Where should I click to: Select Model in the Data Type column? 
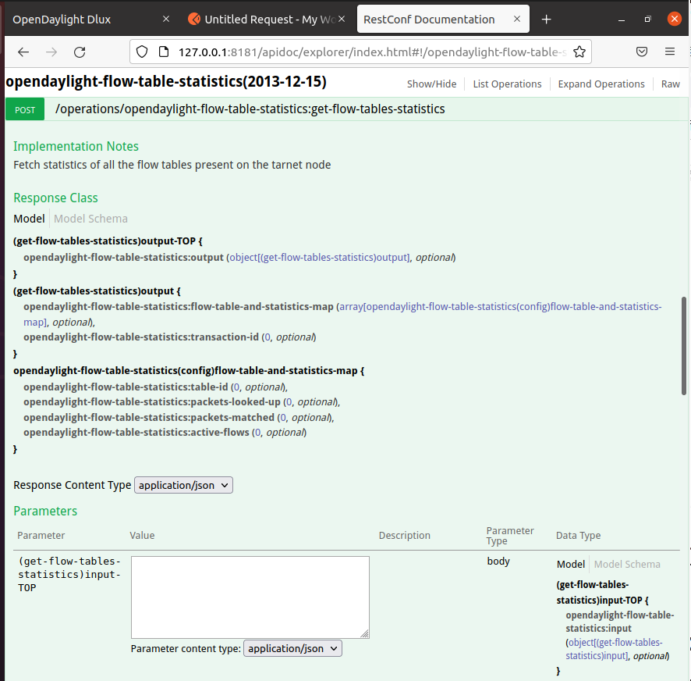[571, 564]
